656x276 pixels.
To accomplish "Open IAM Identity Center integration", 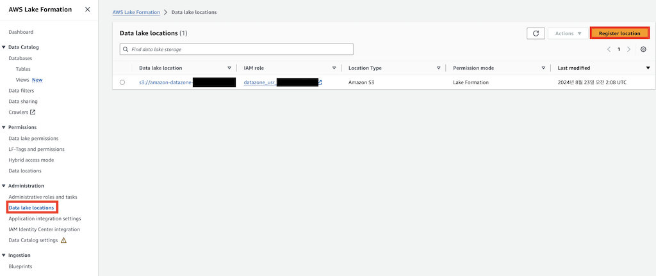I will click(x=44, y=229).
